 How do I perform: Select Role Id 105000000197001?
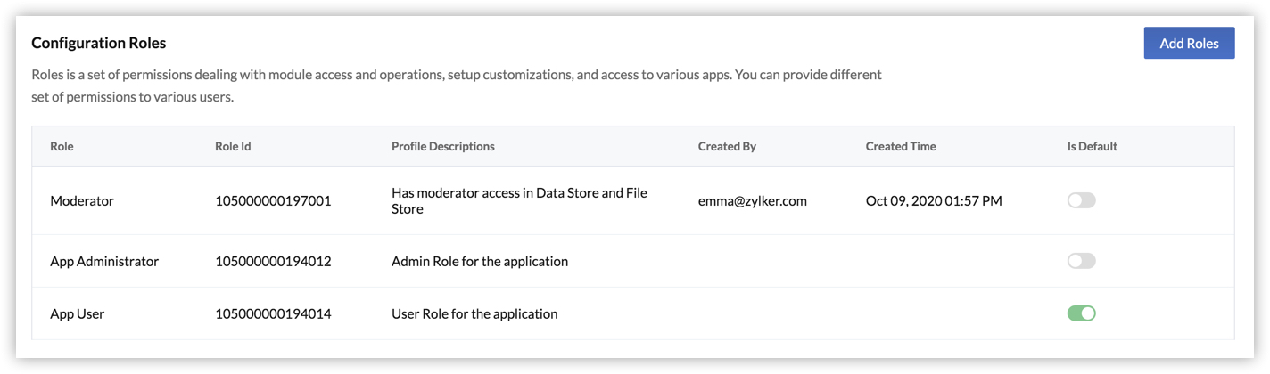point(273,201)
